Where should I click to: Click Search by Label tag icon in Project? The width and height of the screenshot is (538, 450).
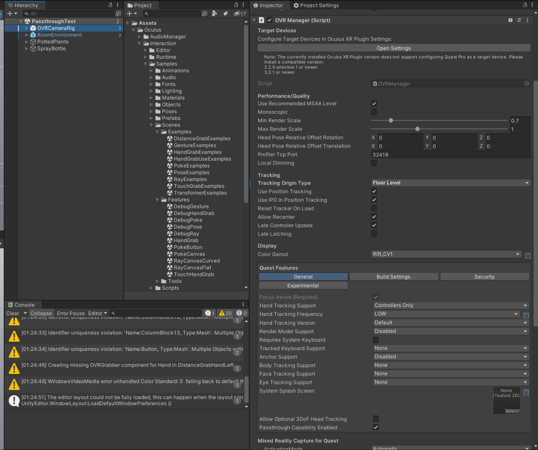(x=226, y=13)
